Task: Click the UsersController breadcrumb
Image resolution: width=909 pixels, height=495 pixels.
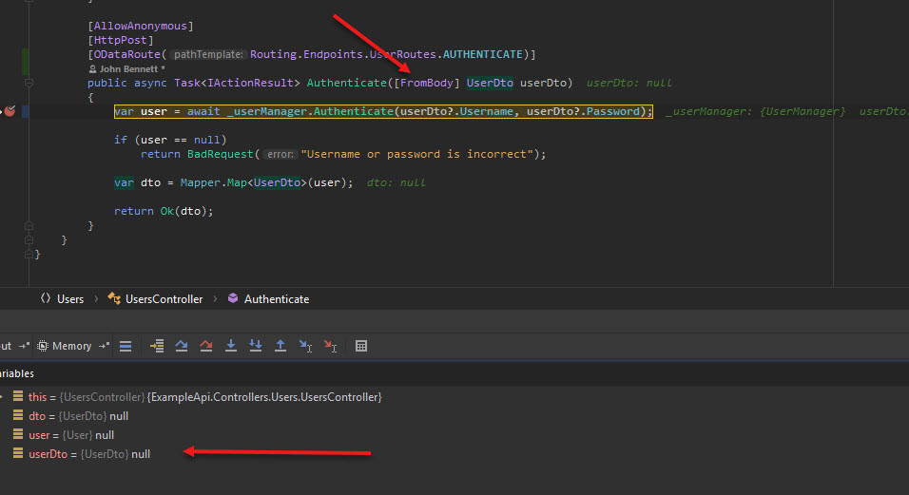Action: (x=155, y=299)
